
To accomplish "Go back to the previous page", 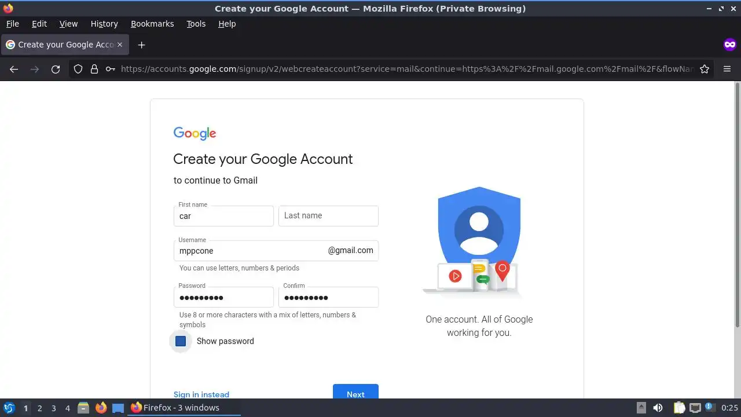I will pos(14,69).
